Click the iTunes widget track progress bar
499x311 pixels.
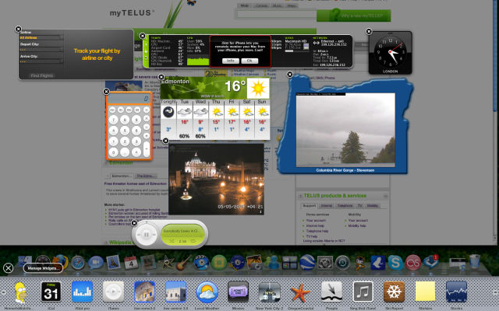(x=183, y=236)
